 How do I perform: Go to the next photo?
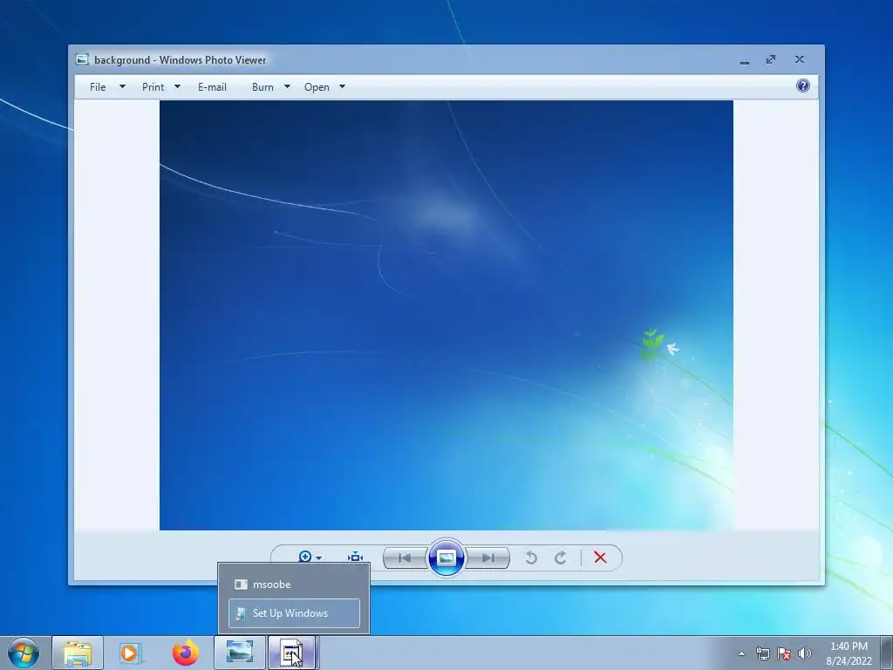click(487, 557)
